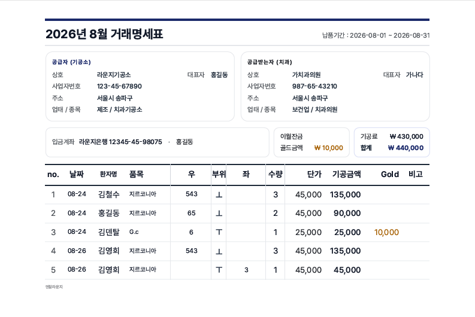Click the ⊥ jaw symbol in row 2
The width and height of the screenshot is (475, 317).
219,214
